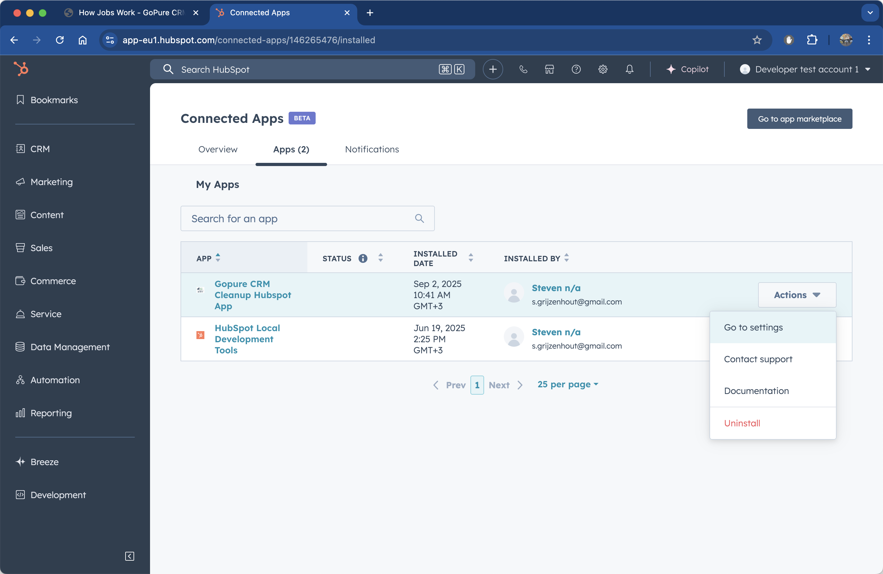The height and width of the screenshot is (574, 883).
Task: Click the Status column info icon
Action: (363, 258)
